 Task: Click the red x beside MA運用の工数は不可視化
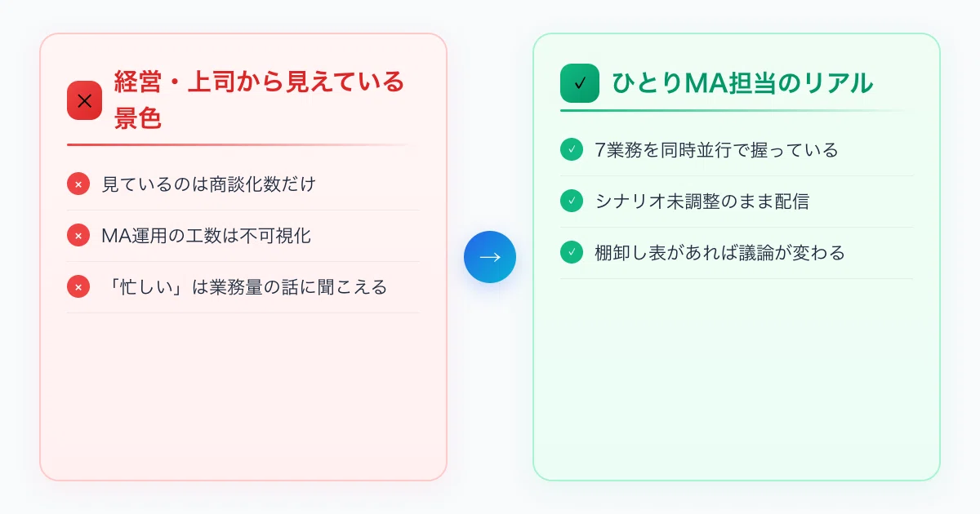pyautogui.click(x=78, y=236)
